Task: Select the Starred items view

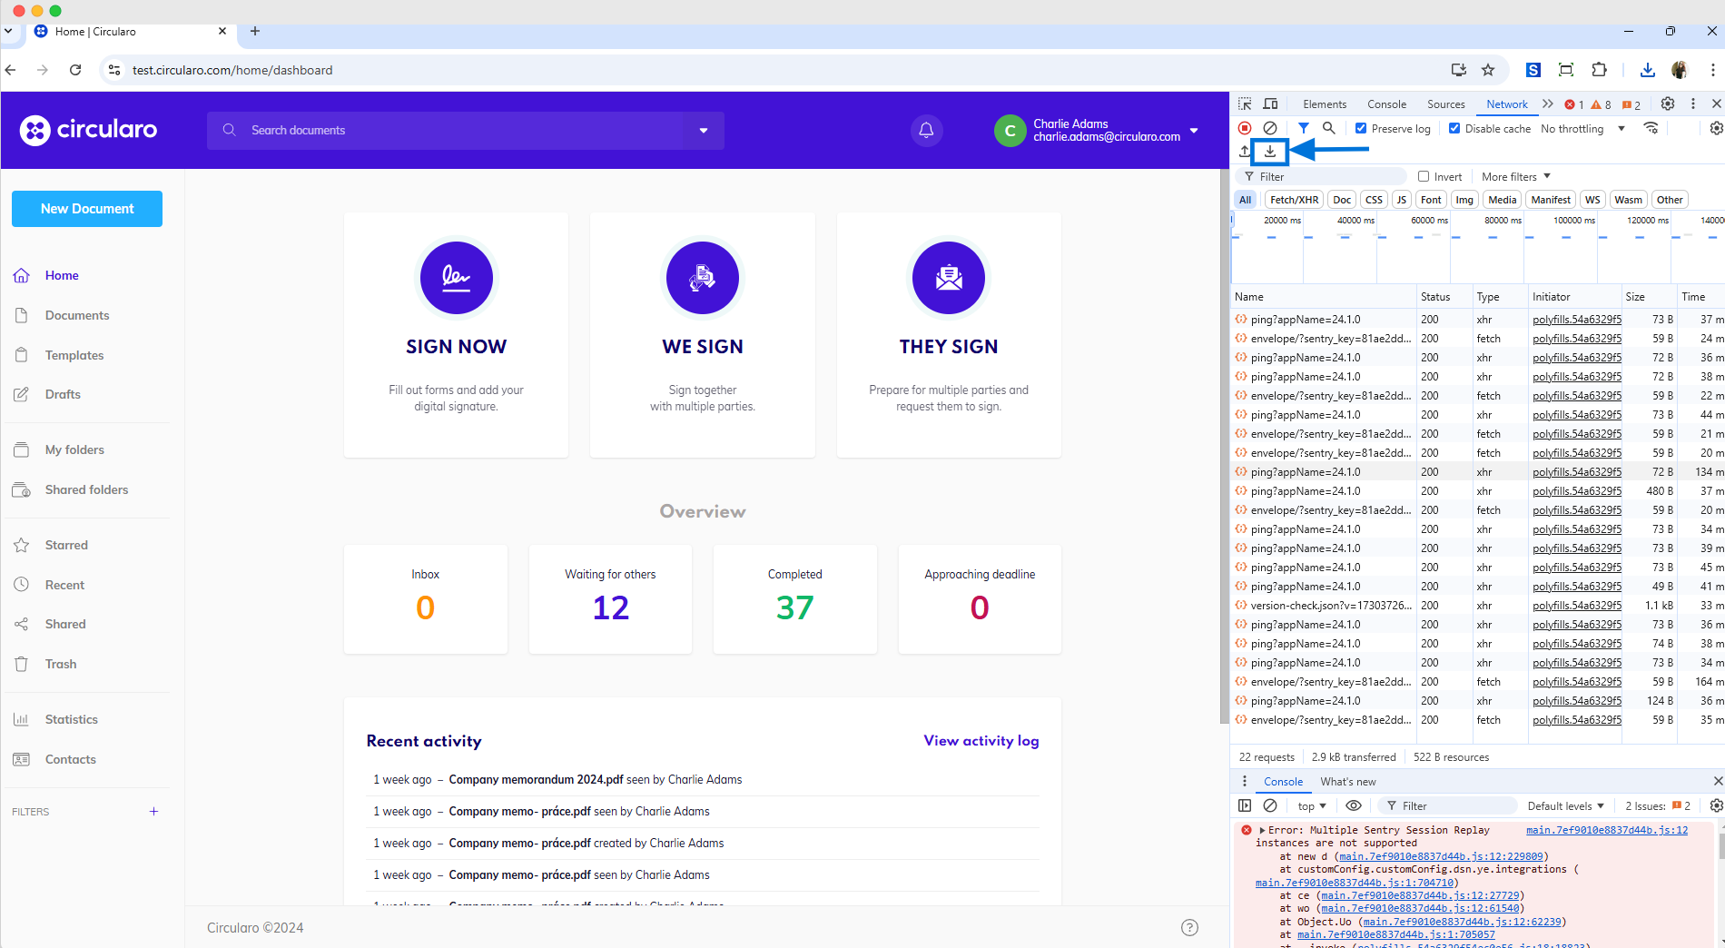Action: pyautogui.click(x=67, y=544)
